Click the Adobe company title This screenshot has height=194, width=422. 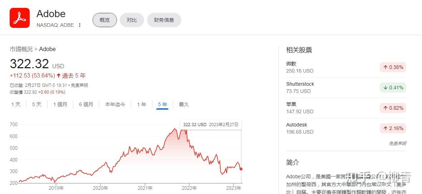[x=51, y=14]
